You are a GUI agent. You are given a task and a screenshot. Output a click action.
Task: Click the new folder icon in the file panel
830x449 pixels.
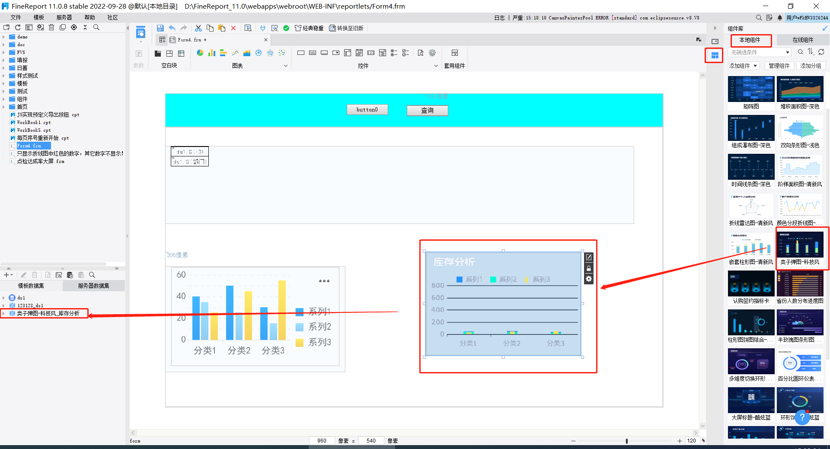coord(6,27)
